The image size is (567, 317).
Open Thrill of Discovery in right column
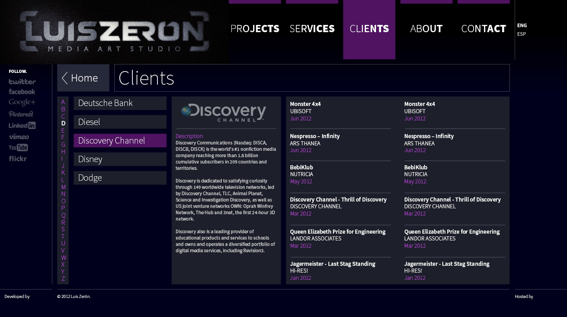point(453,200)
